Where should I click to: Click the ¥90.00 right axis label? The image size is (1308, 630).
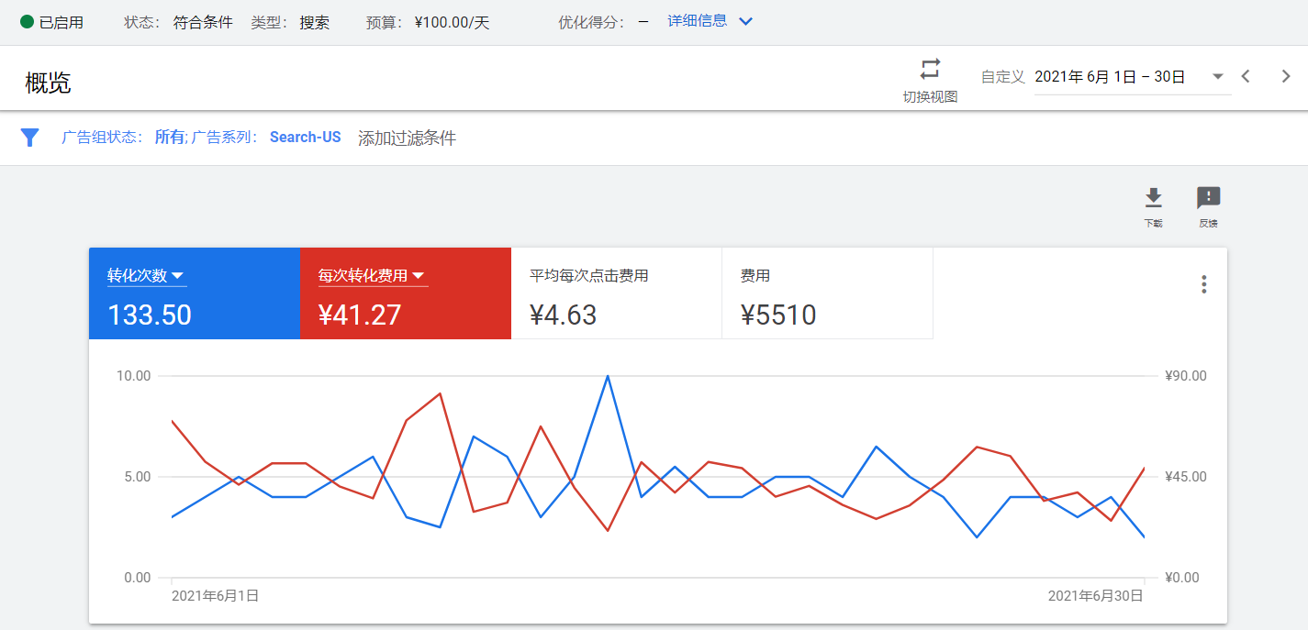(x=1185, y=376)
